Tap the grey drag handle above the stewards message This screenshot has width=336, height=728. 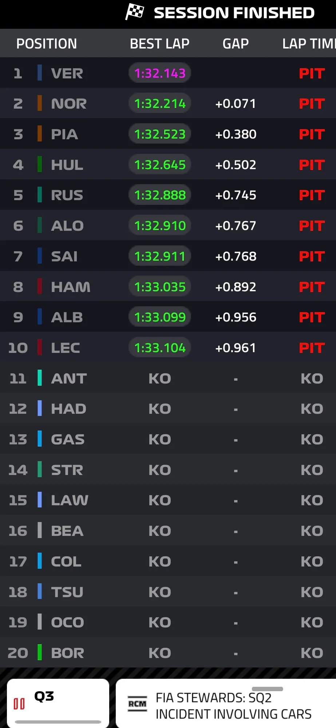coord(267,689)
